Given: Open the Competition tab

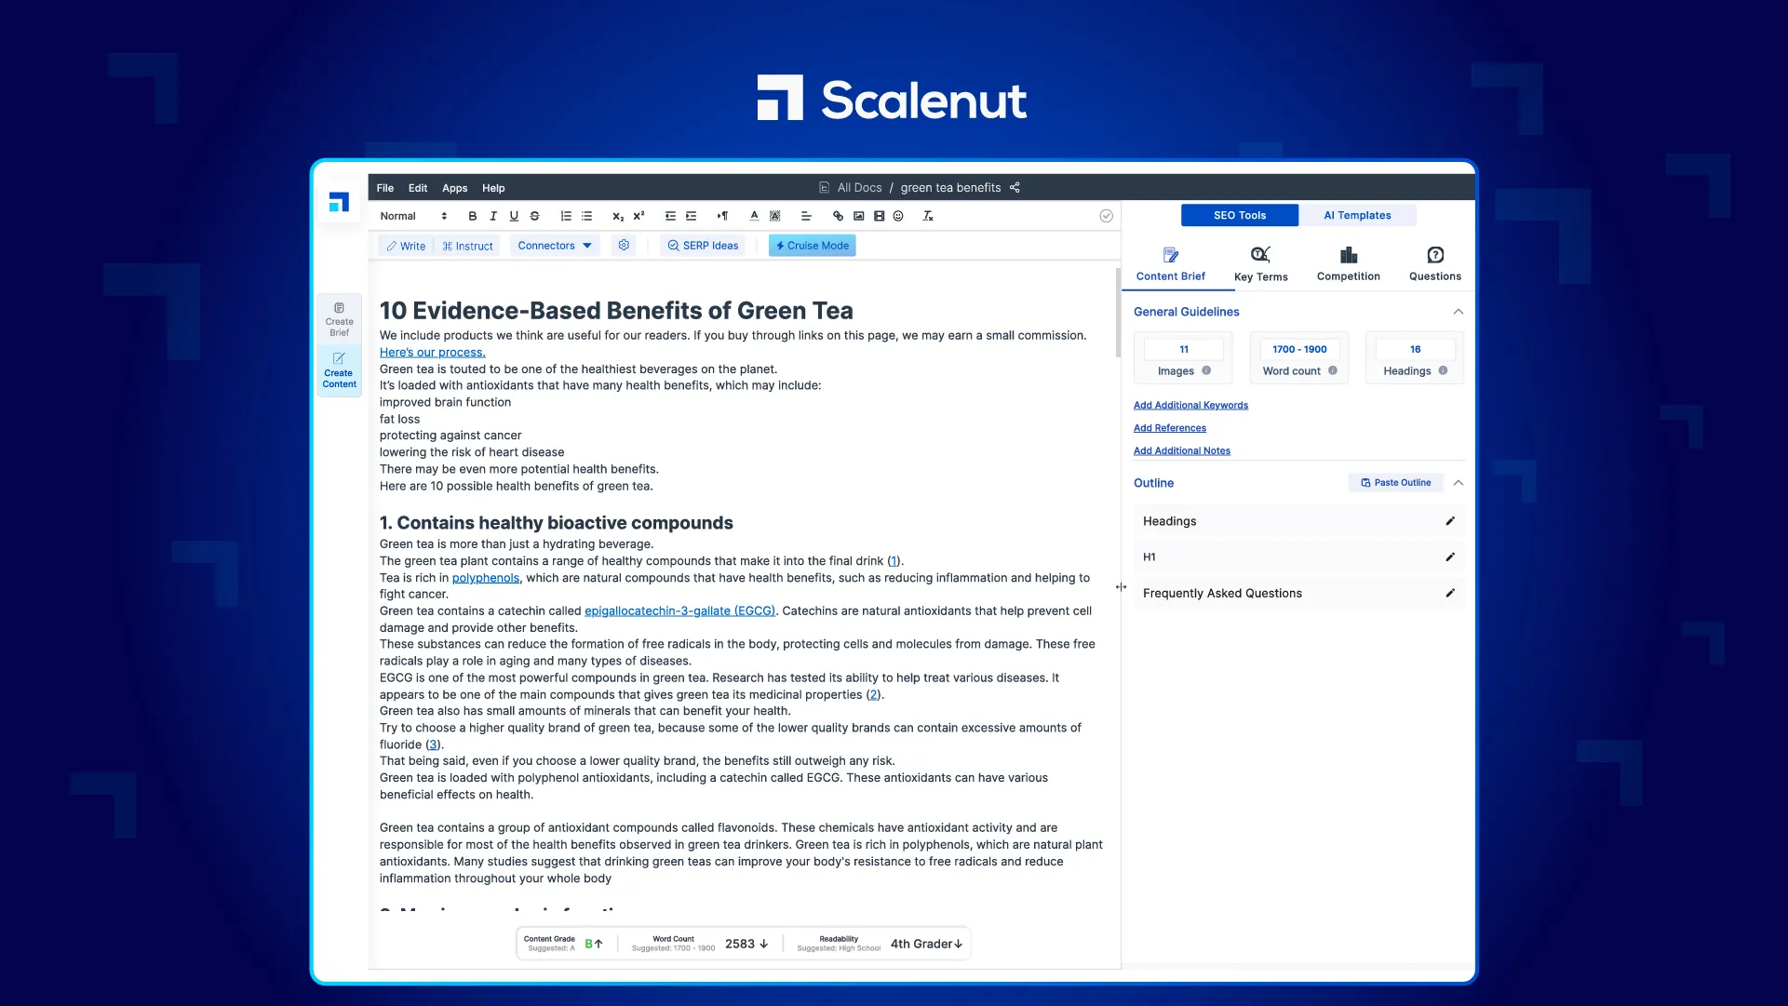Looking at the screenshot, I should [x=1348, y=264].
